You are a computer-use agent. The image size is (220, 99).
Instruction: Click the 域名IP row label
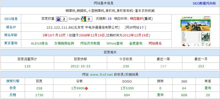point(11,27)
